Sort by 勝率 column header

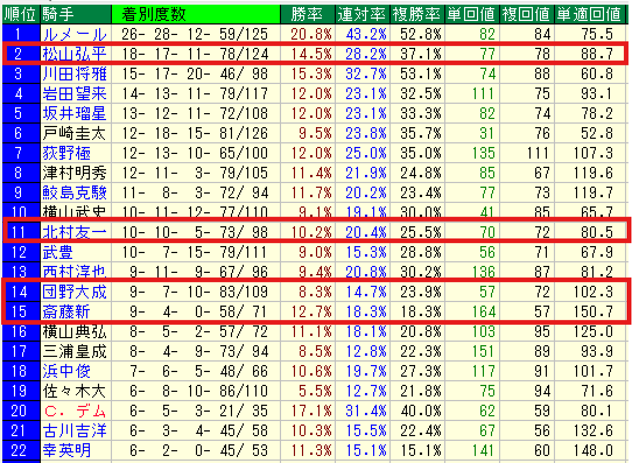308,15
